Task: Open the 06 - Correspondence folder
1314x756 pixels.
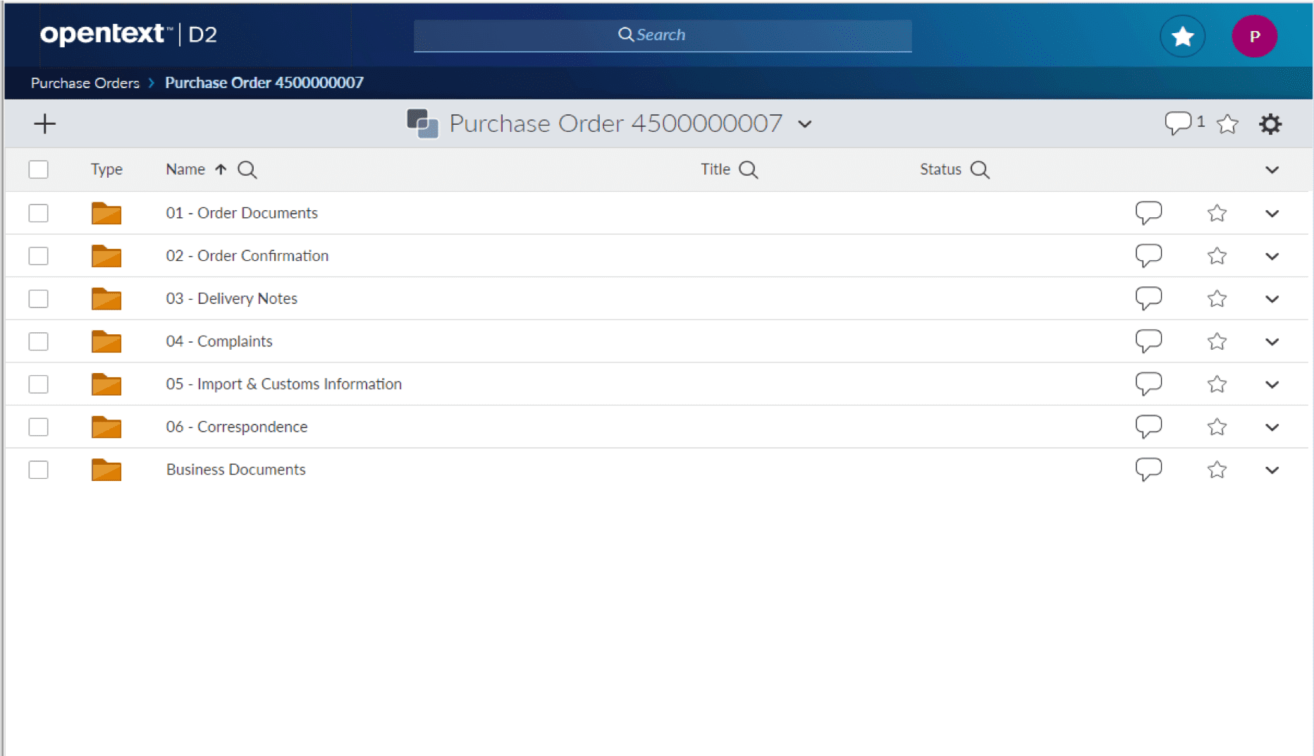Action: tap(236, 427)
